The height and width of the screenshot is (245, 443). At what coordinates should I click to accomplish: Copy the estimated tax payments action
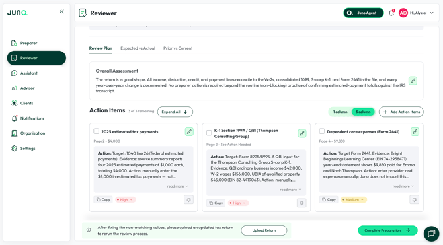103,200
